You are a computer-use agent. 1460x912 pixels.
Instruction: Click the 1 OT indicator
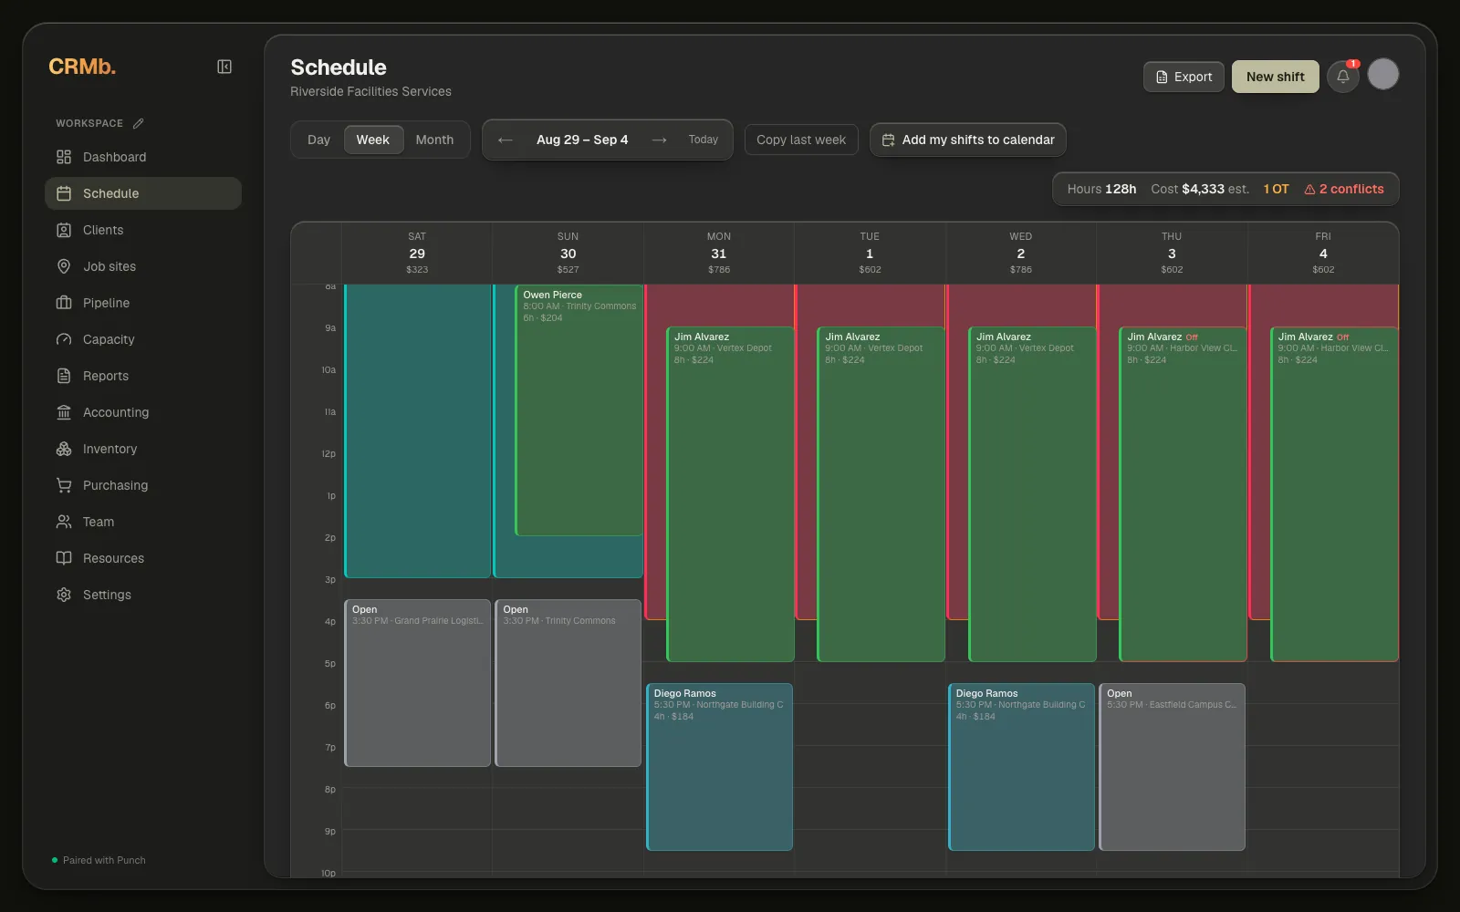(x=1276, y=189)
